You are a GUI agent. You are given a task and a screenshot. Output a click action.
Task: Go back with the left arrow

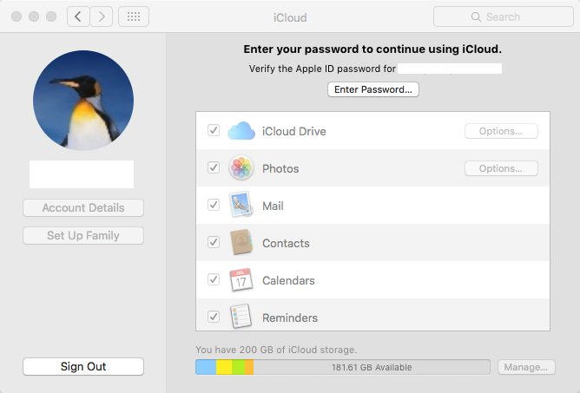click(x=78, y=16)
